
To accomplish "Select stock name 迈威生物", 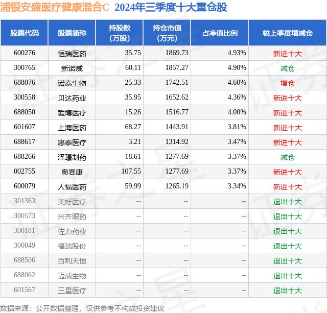I will click(72, 276).
